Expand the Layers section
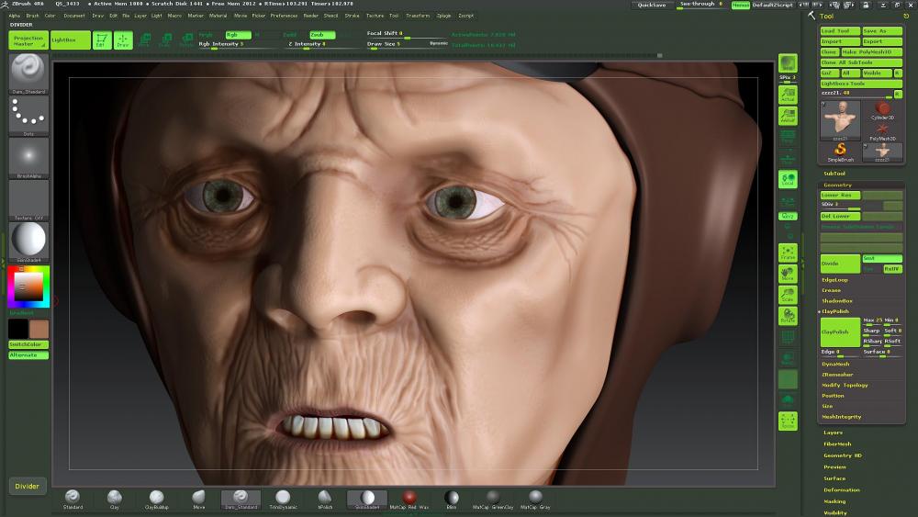This screenshot has height=517, width=918. point(834,433)
